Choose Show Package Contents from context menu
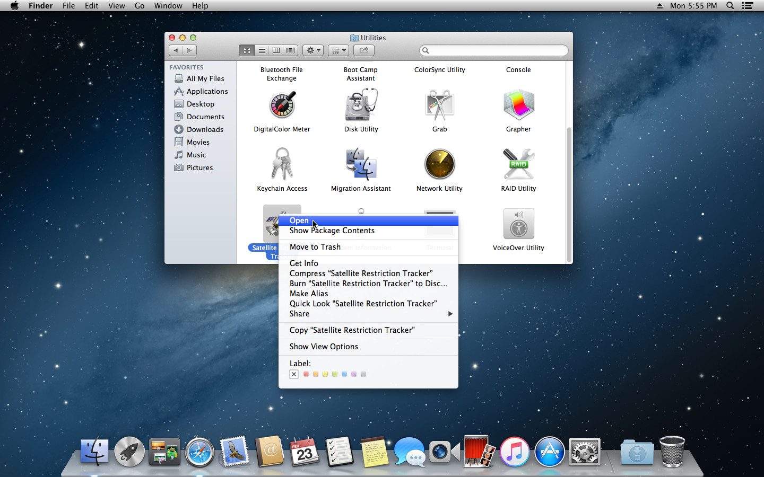 click(x=332, y=231)
